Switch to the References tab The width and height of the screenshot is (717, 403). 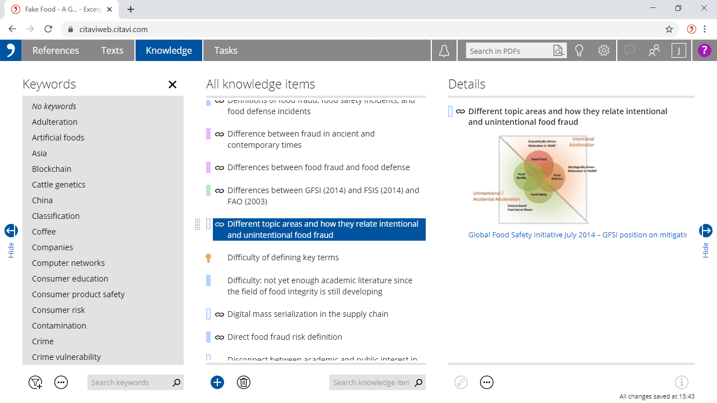click(55, 50)
